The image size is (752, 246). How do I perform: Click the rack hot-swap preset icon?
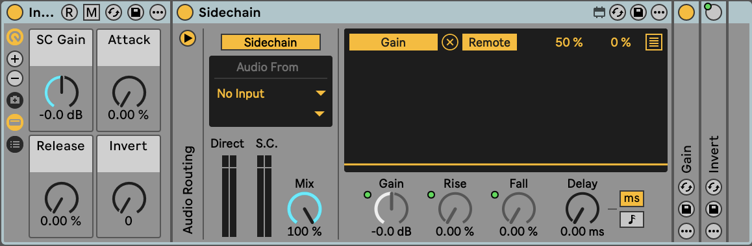pos(114,13)
